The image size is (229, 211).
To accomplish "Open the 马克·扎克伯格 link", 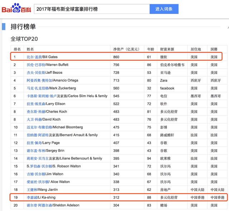I will pos(38,88).
